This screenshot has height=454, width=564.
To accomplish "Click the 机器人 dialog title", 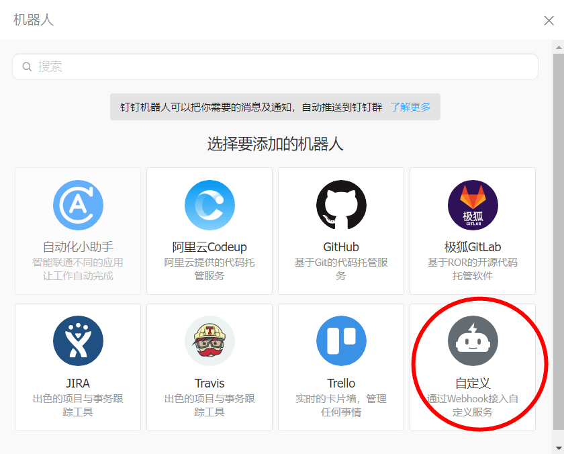I will pyautogui.click(x=34, y=20).
